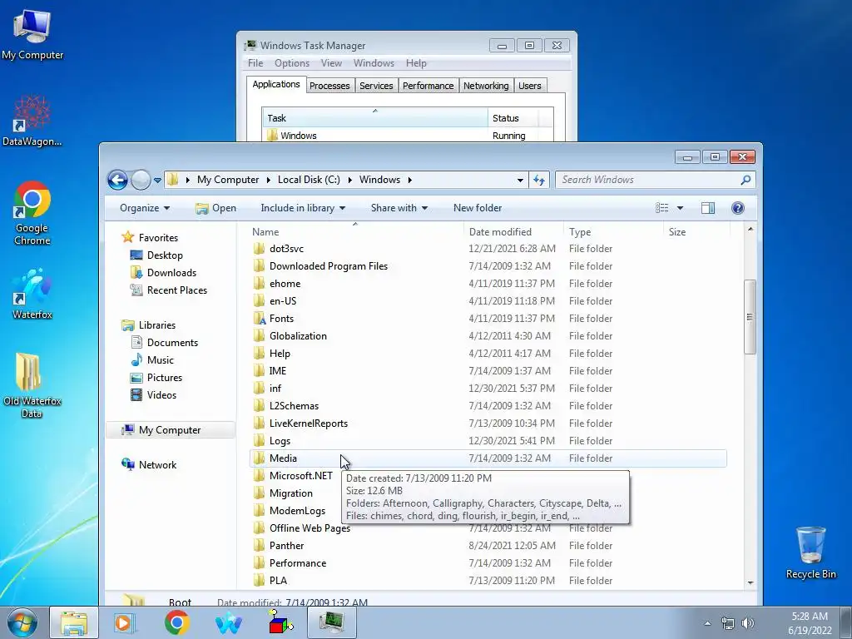Select the en-US folder
The image size is (852, 639).
pyautogui.click(x=283, y=301)
